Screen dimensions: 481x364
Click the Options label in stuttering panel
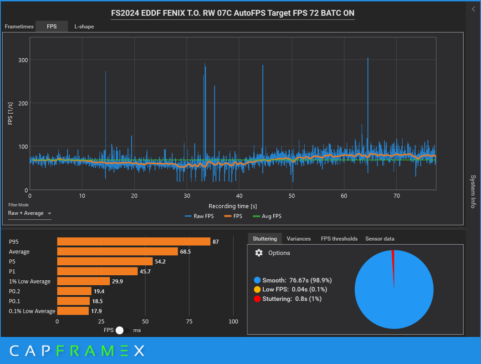click(x=279, y=253)
